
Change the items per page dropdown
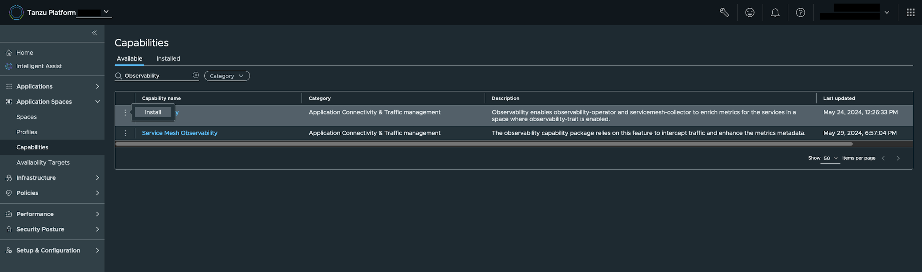[x=830, y=158]
